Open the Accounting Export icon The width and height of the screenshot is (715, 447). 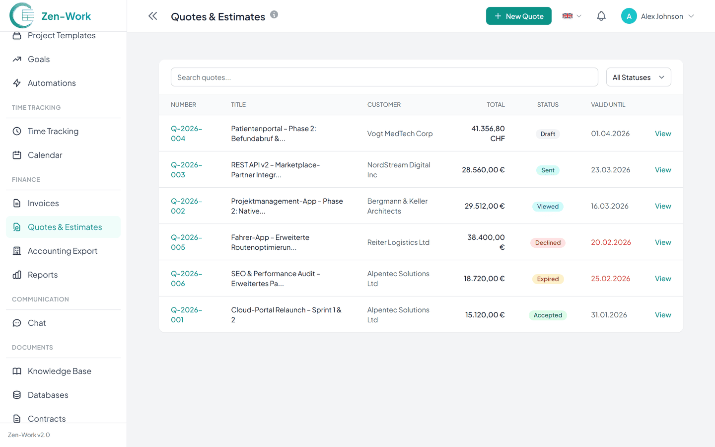17,251
